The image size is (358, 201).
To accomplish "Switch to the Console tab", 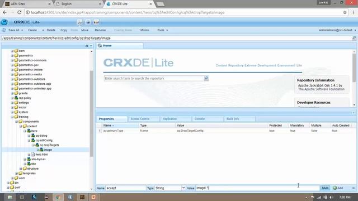I will point(208,119).
